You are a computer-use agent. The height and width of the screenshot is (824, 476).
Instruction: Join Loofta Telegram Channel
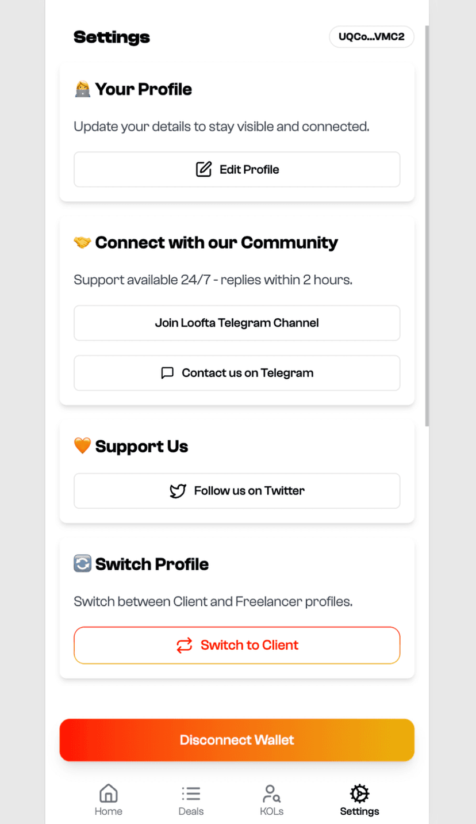tap(237, 323)
